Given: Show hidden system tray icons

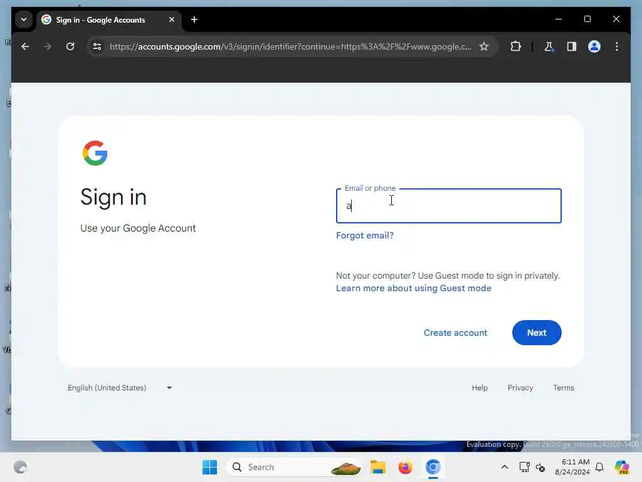Looking at the screenshot, I should coord(505,467).
